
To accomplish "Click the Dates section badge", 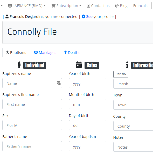I will [92, 65].
